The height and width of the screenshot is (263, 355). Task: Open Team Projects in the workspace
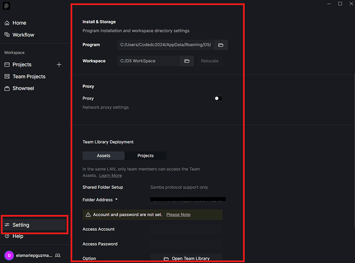point(28,76)
